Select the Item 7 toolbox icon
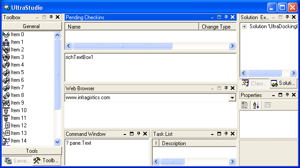 point(6,88)
